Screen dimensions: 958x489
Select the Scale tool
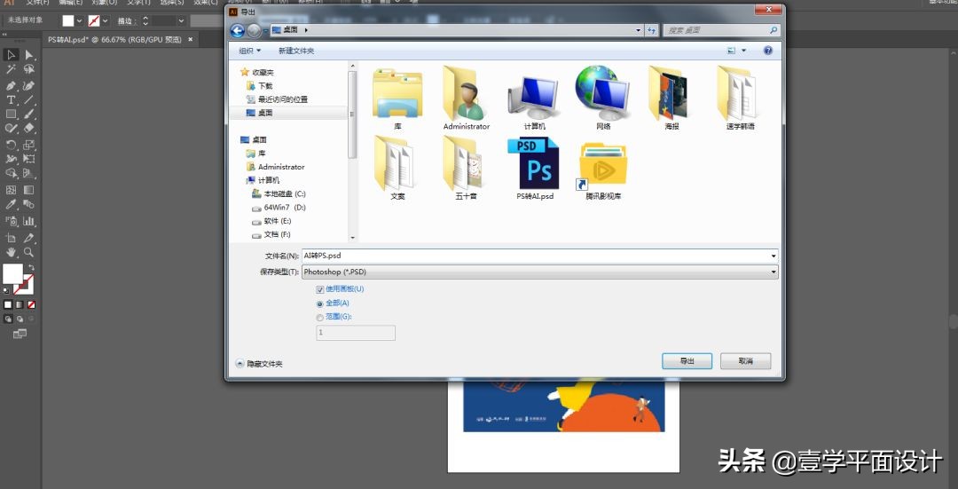(x=28, y=145)
